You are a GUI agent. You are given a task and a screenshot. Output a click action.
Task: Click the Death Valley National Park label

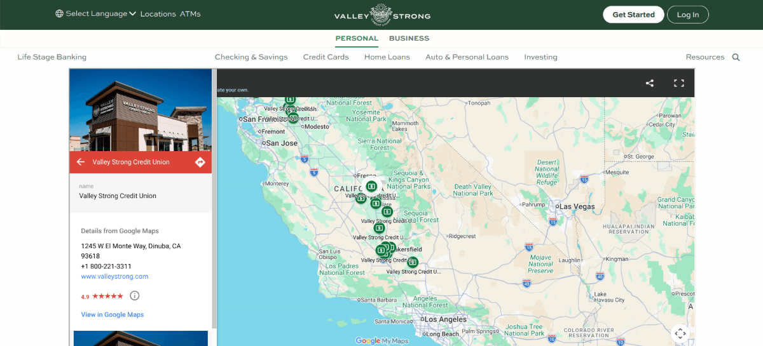coord(473,190)
